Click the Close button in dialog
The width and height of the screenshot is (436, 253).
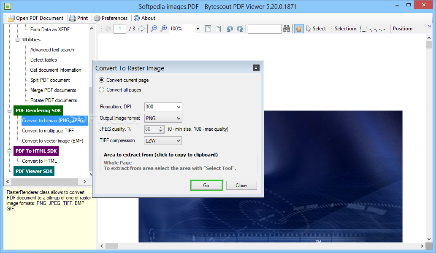[x=241, y=186]
